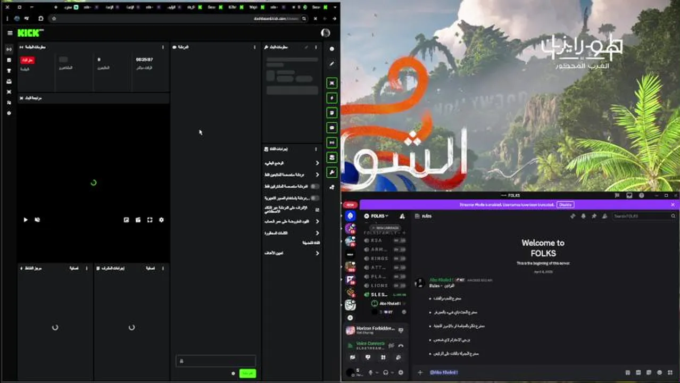This screenshot has height=383, width=680.
Task: Click the green chat bubble quick action
Action: pos(332,128)
